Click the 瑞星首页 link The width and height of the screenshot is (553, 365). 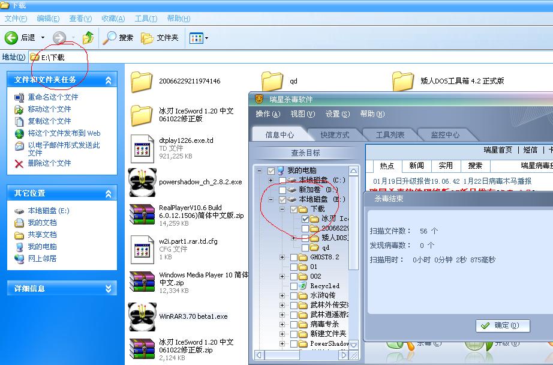498,150
